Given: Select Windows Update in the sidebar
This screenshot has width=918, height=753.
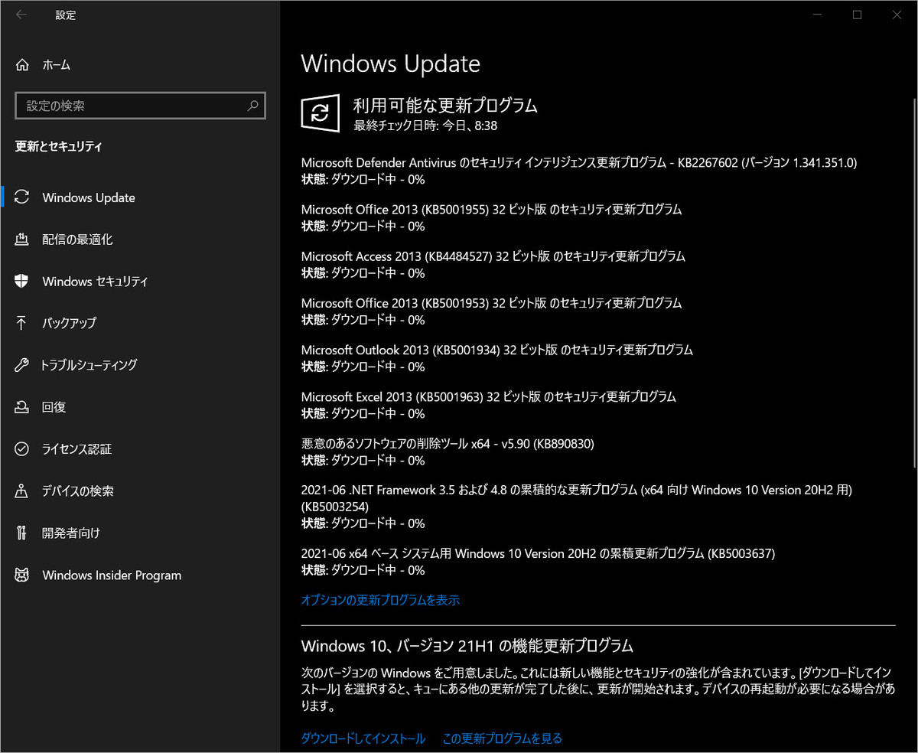Looking at the screenshot, I should point(140,197).
